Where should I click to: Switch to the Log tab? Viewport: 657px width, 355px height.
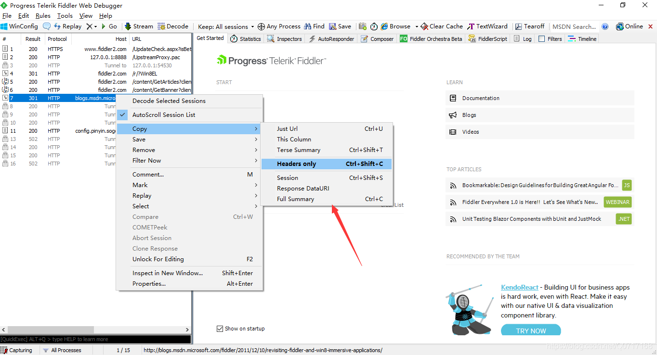coord(523,39)
